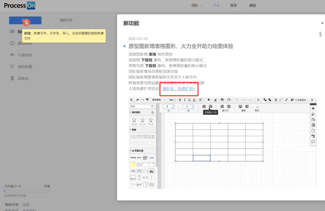Select the pie chart shape in UI elements
325x211 pixels.
pyautogui.click(x=145, y=184)
